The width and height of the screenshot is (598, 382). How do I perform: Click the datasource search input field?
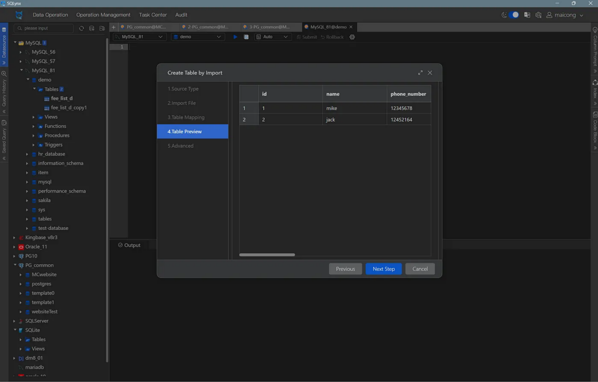[x=44, y=28]
